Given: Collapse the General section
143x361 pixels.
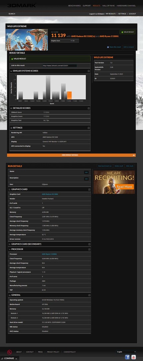Looking at the screenshot, I should coord(89,295).
